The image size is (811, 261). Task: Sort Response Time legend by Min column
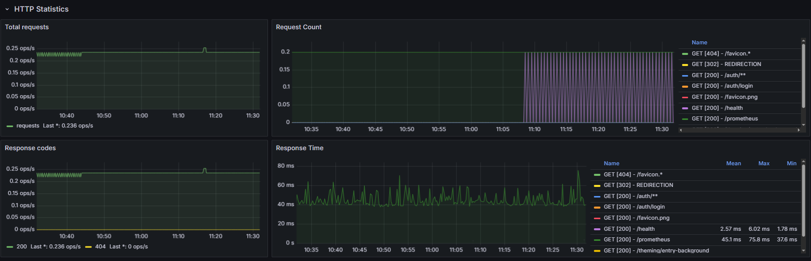[791, 163]
